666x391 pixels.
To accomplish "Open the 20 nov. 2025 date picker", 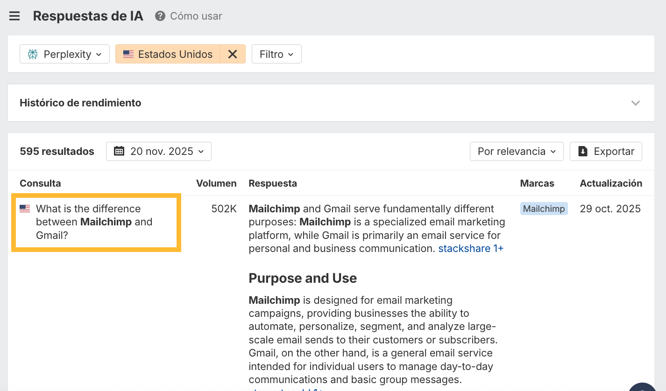I will tap(159, 151).
